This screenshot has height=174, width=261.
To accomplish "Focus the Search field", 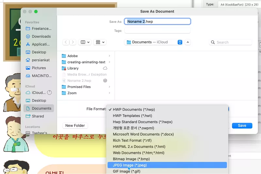I will pos(231,42).
